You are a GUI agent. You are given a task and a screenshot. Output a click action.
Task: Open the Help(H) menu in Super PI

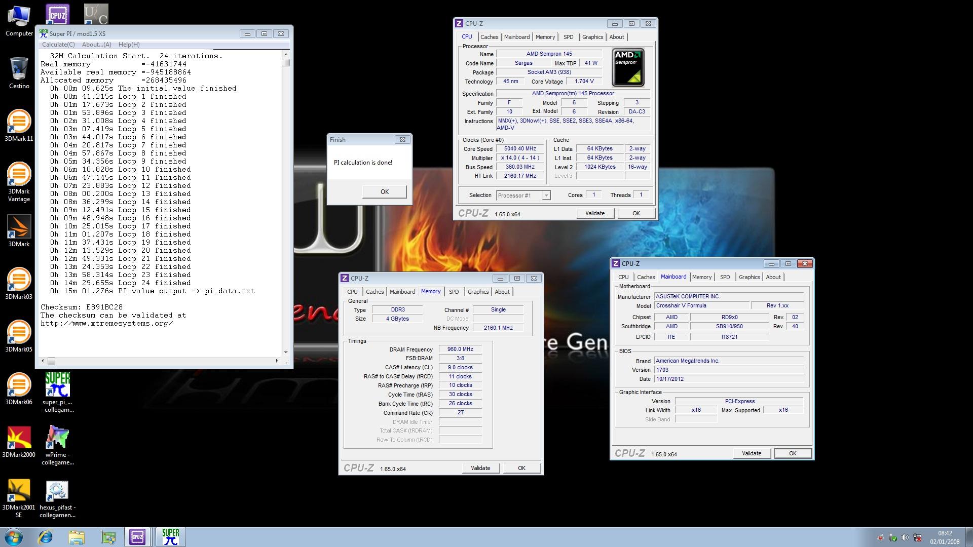pos(129,45)
